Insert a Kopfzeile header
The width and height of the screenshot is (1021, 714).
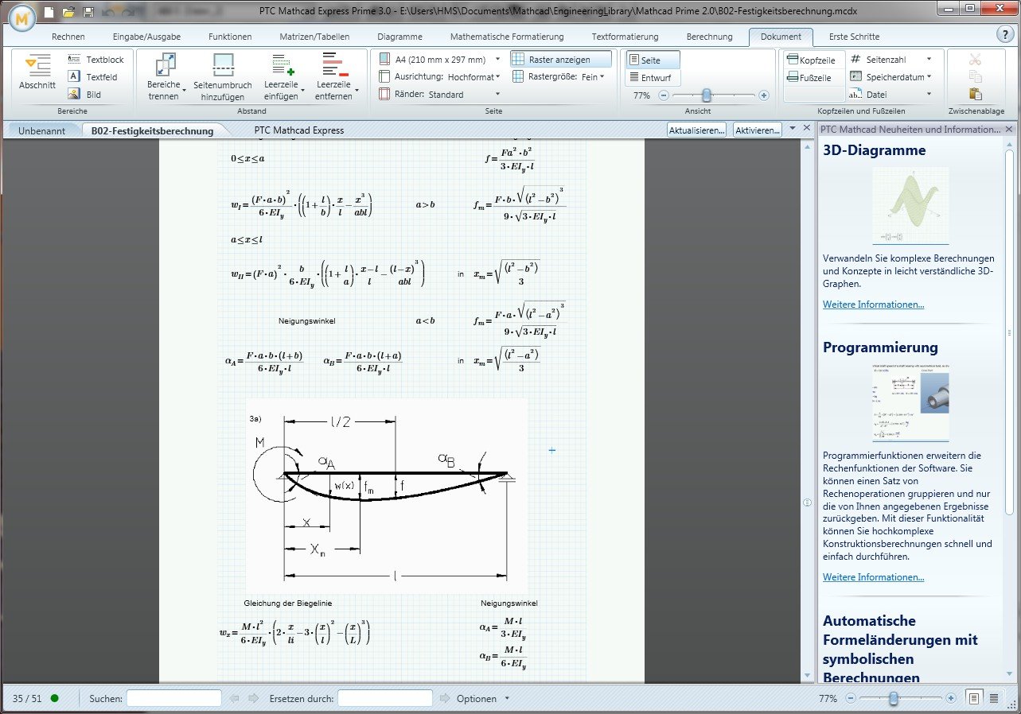811,60
